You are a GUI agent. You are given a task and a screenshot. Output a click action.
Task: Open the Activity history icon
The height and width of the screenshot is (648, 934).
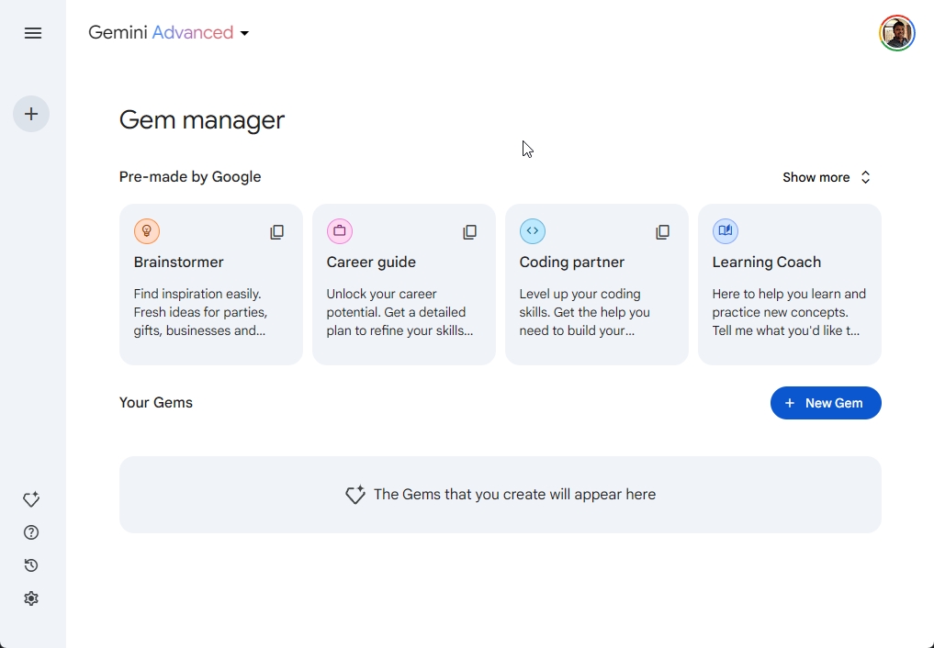31,565
